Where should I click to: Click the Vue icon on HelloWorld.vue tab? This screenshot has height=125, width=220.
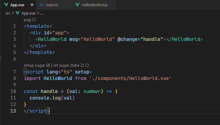click(x=77, y=5)
